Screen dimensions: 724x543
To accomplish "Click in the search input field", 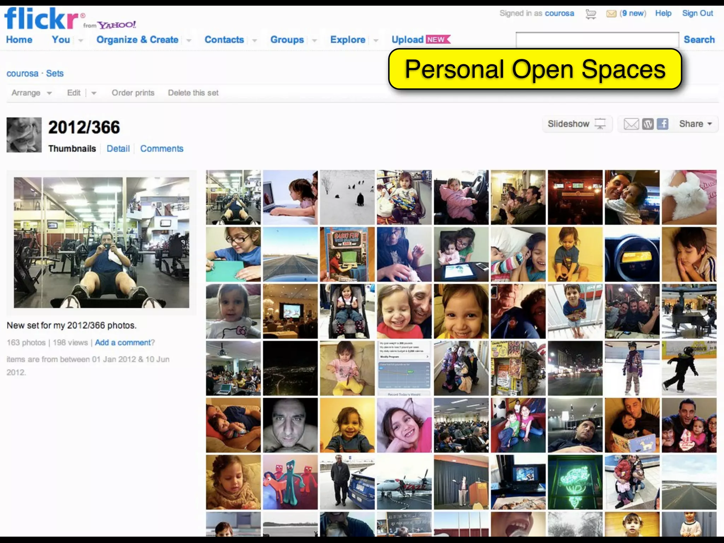I will (x=597, y=40).
